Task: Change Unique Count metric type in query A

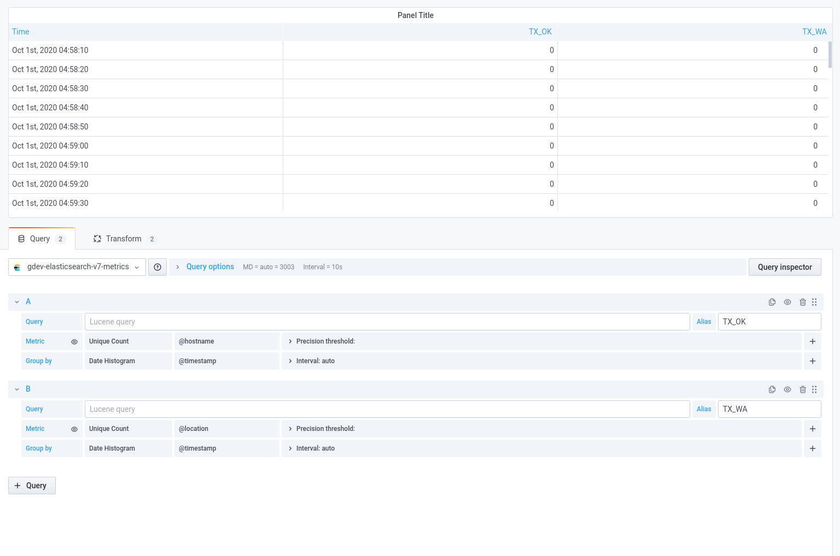Action: [129, 341]
